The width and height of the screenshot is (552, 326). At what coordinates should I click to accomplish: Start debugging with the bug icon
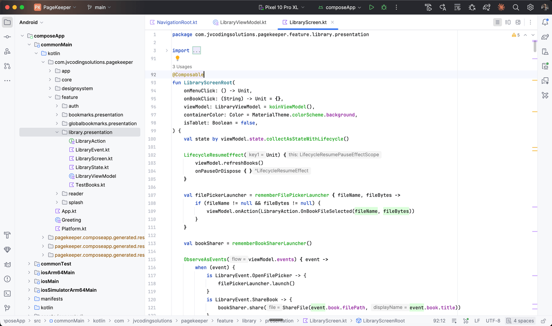tap(384, 7)
